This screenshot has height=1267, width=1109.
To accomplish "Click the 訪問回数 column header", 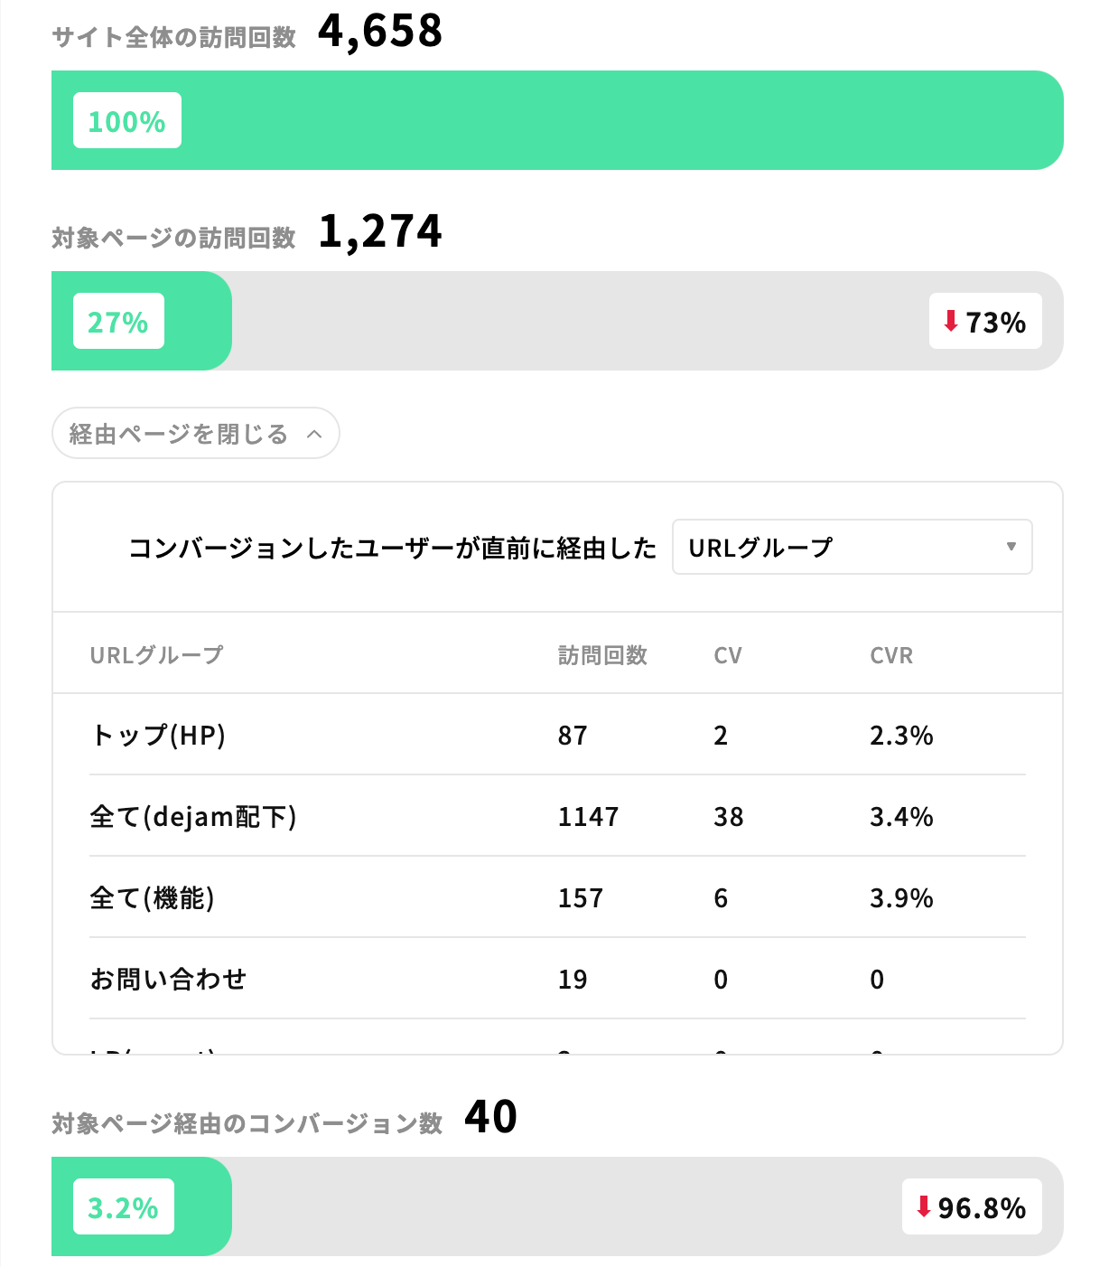I will coord(603,655).
